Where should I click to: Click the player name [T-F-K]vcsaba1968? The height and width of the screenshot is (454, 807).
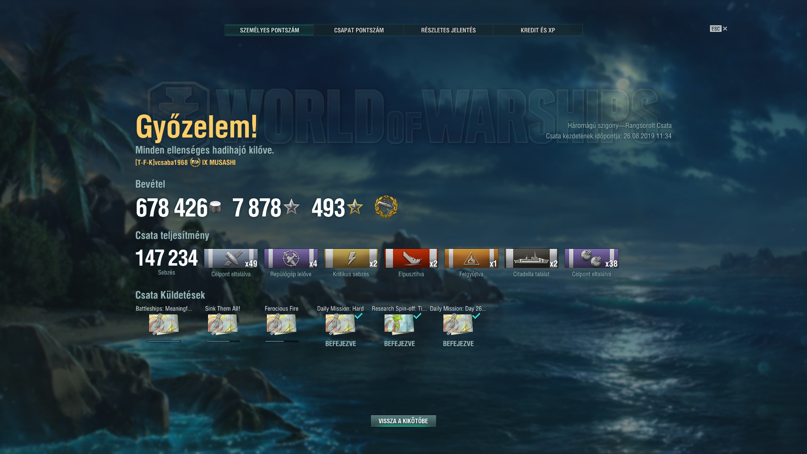coord(161,162)
